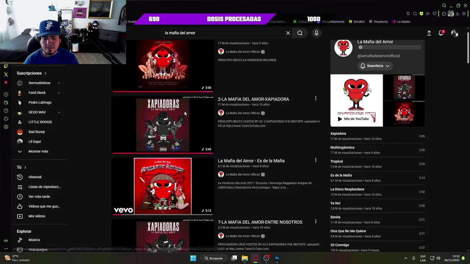This screenshot has height=264, width=470.
Task: Bookmark page with the heart icon
Action: pyautogui.click(x=435, y=14)
